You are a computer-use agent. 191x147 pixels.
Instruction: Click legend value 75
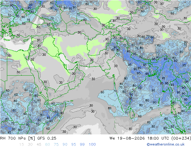click(x=56, y=145)
